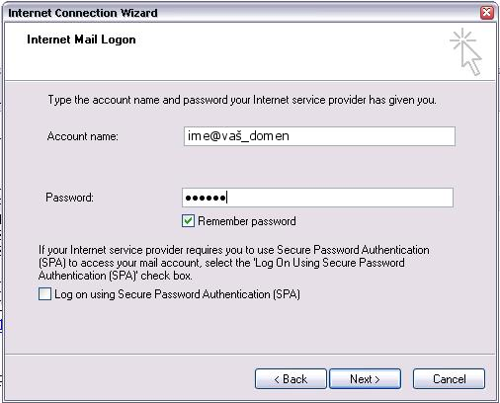This screenshot has width=500, height=403.
Task: Click the masked password dots
Action: 206,198
